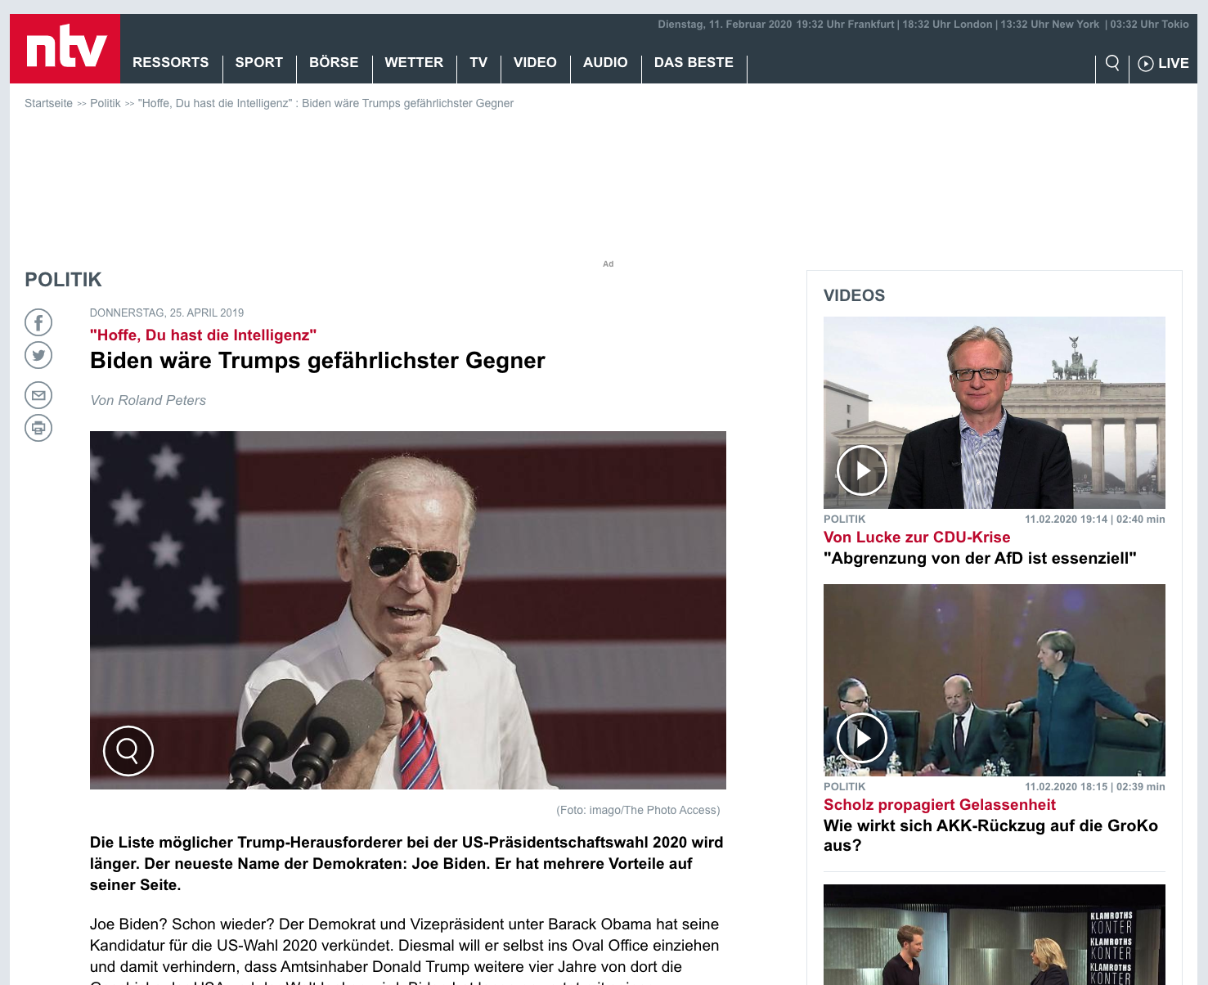
Task: Play the Scholz Gelassenheit video
Action: 862,738
